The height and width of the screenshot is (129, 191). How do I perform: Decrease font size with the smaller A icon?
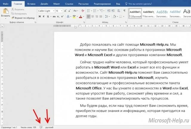click(x=70, y=11)
